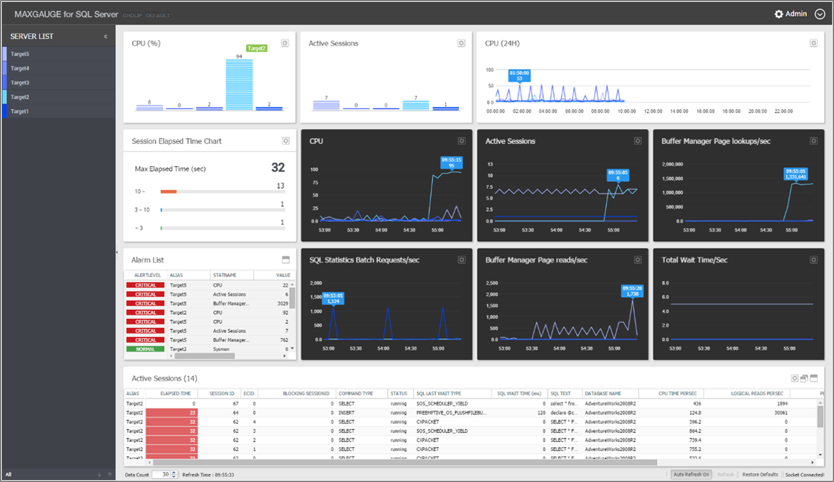The height and width of the screenshot is (482, 834).
Task: Click the Refresh button
Action: 725,474
